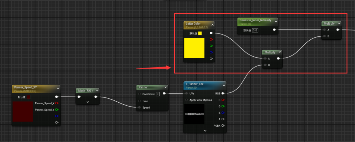The image size is (355, 142).
Task: Click Panner_Speed_XY alpha output pin
Action: 57,123
